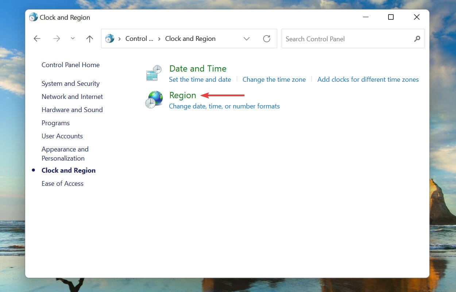
Task: Click the search magnifier icon
Action: (417, 39)
